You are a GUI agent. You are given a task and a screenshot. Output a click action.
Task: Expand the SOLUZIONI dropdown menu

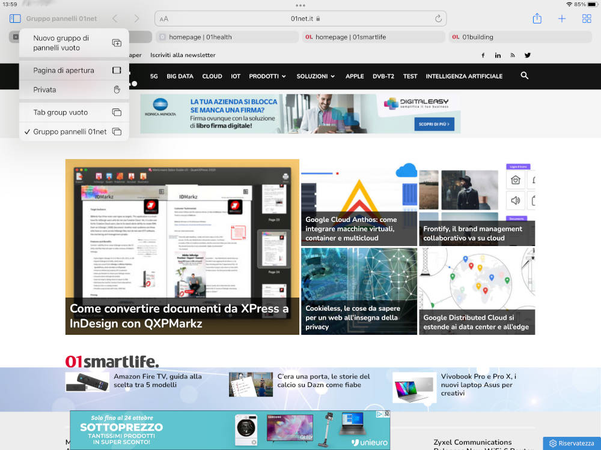tap(316, 76)
